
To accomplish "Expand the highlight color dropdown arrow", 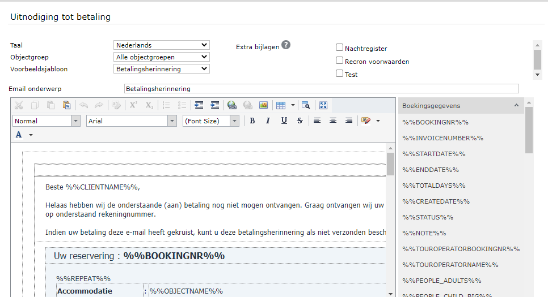I will [378, 121].
